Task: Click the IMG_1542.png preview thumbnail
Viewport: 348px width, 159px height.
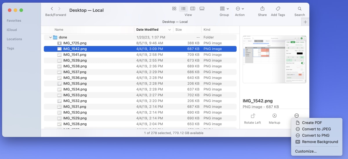Action: tap(274, 59)
